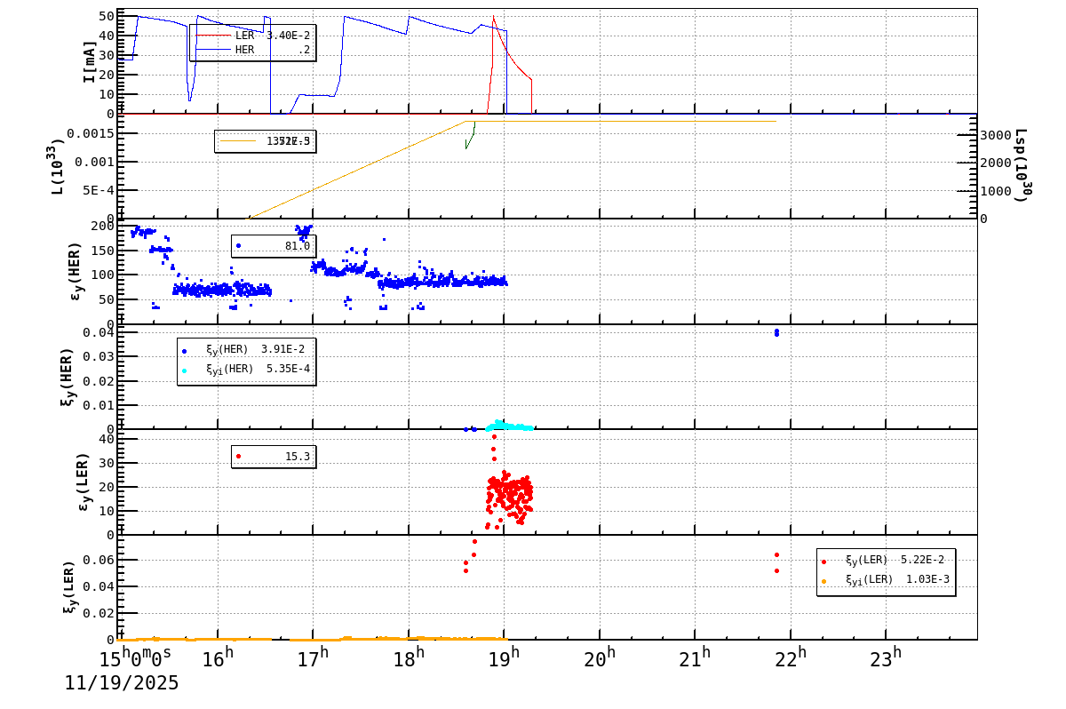1066x709 pixels.
Task: Click the 22h time tick label
Action: 791,658
